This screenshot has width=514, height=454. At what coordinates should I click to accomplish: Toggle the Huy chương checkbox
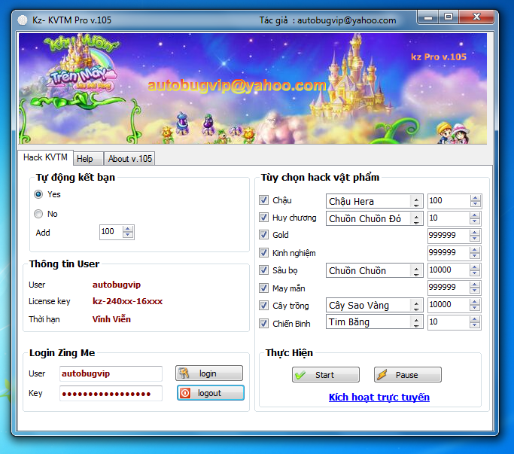[263, 217]
